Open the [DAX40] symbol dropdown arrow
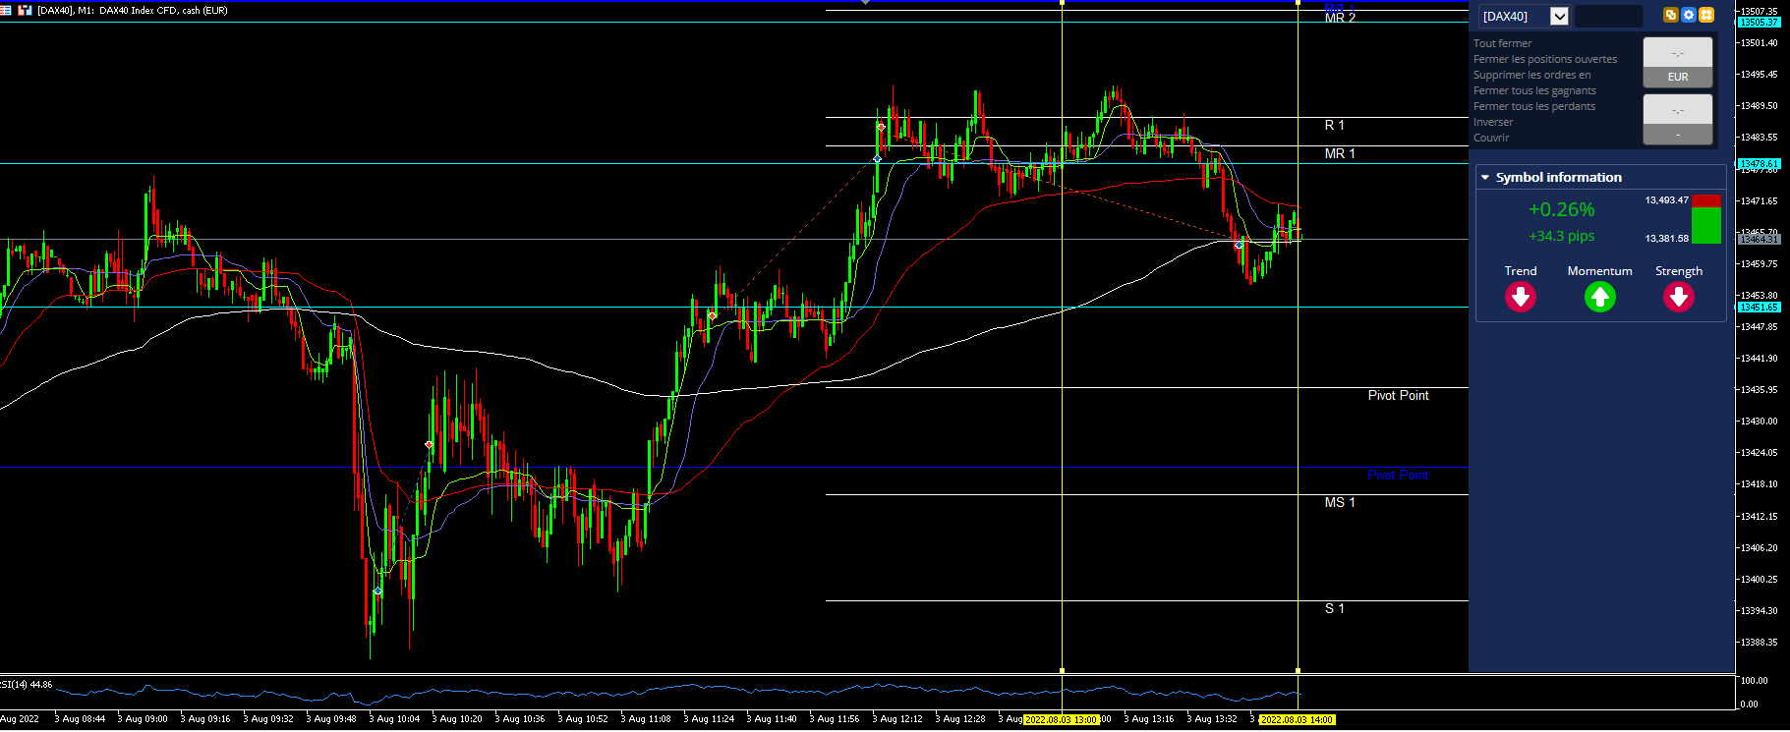This screenshot has height=732, width=1790. pos(1559,17)
